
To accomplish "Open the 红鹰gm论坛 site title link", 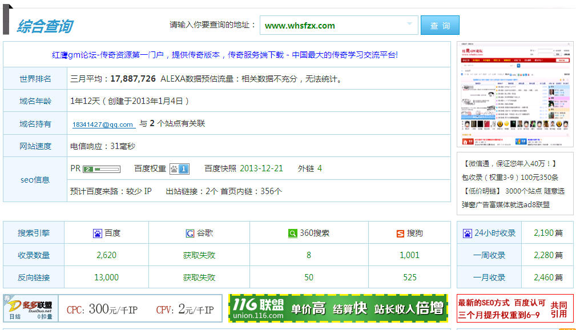I will [x=225, y=55].
